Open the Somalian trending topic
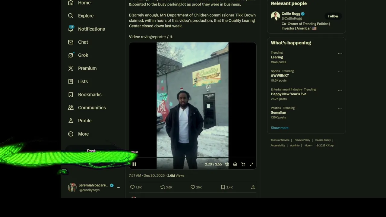The width and height of the screenshot is (386, 217). 278,113
